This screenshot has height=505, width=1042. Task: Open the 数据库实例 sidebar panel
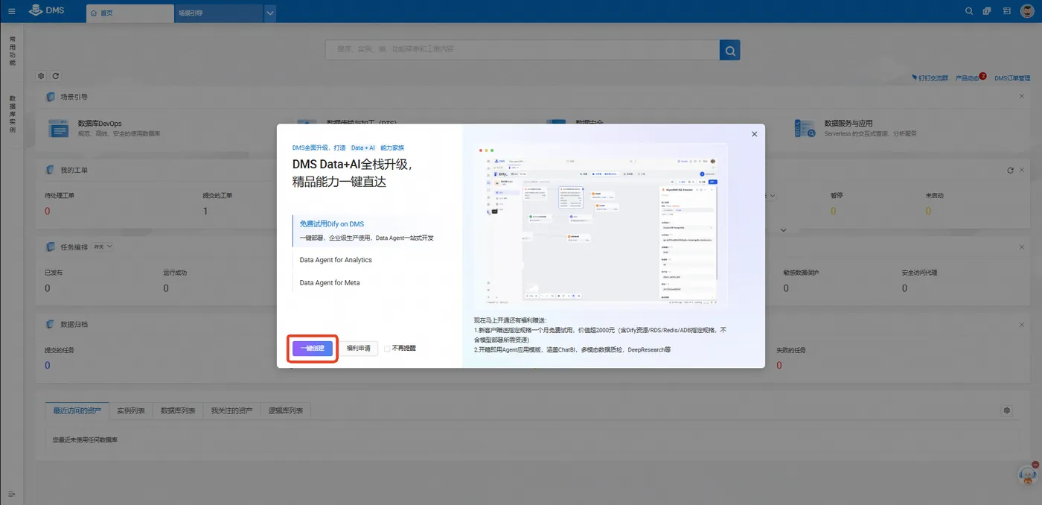pos(12,114)
